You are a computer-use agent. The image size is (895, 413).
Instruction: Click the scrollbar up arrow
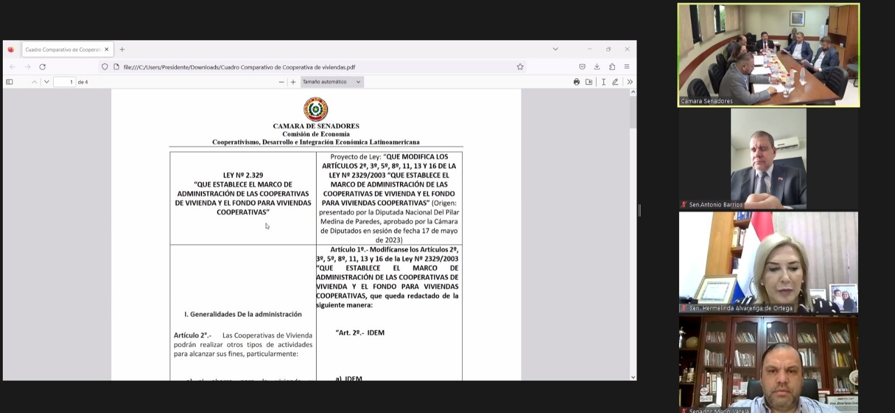pyautogui.click(x=633, y=92)
